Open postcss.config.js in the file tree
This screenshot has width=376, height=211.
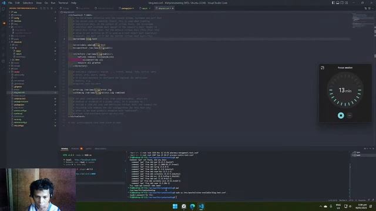coord(21,111)
